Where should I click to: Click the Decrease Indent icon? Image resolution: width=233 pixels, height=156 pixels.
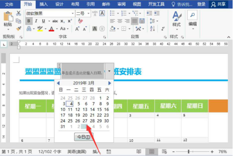point(149,13)
